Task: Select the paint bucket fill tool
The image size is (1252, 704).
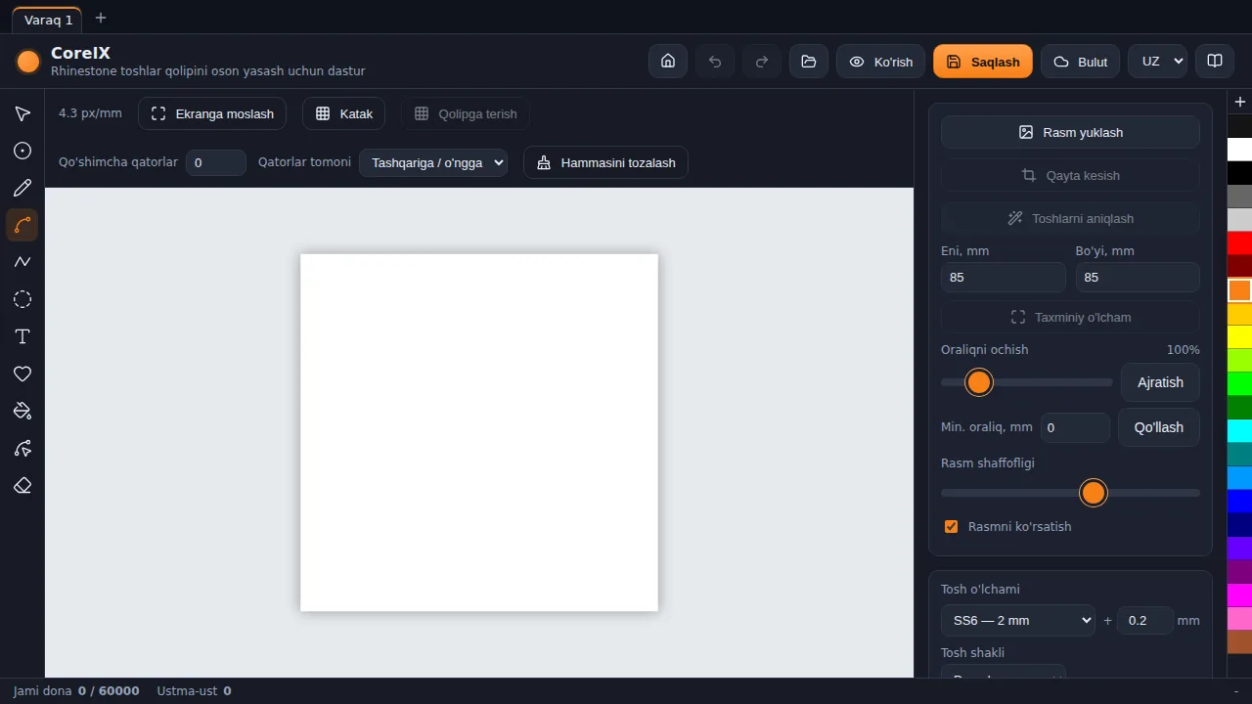Action: pos(22,411)
